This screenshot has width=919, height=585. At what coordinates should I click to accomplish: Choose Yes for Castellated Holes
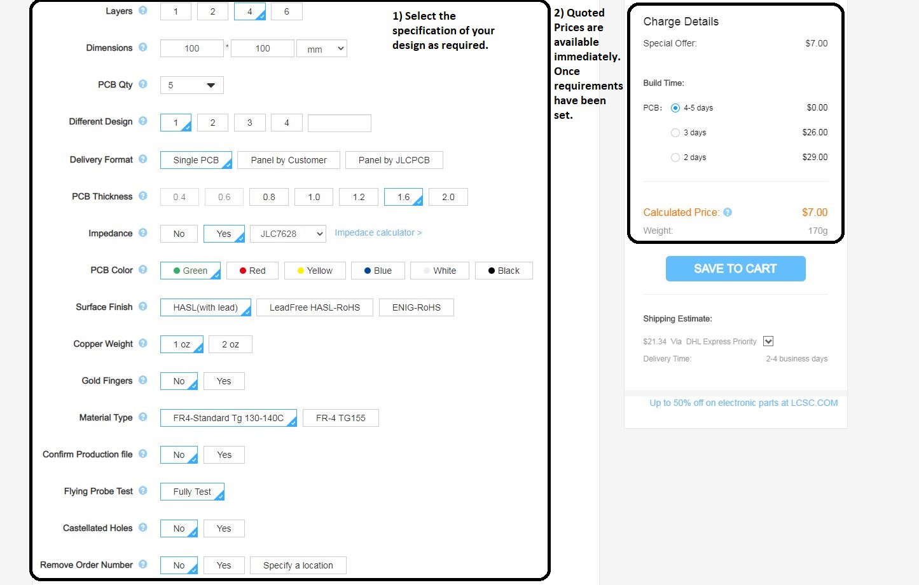[224, 528]
